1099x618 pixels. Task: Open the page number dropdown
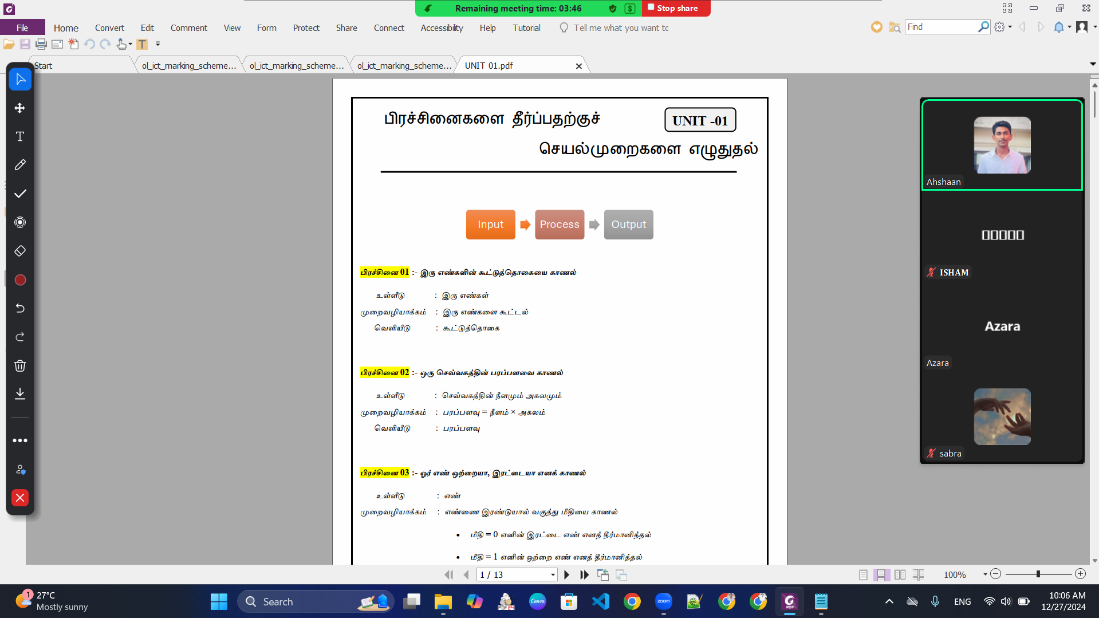click(x=553, y=575)
